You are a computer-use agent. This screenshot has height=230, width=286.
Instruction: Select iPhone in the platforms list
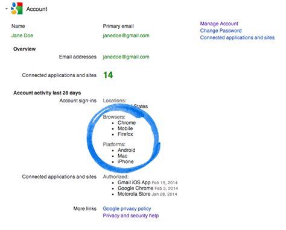[x=126, y=161]
